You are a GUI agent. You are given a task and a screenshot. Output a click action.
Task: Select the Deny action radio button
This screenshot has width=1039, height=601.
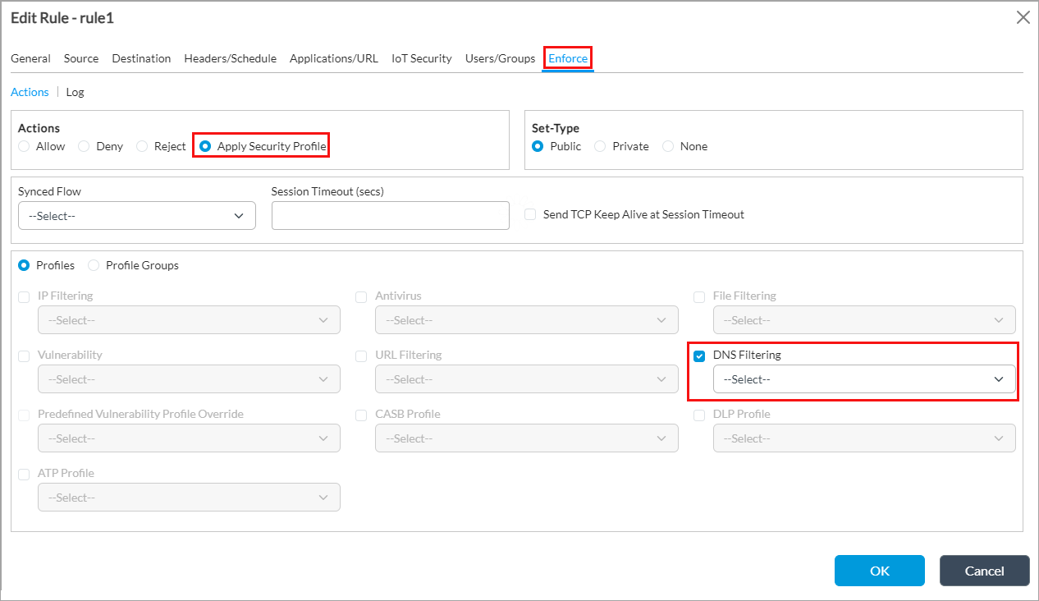click(84, 146)
